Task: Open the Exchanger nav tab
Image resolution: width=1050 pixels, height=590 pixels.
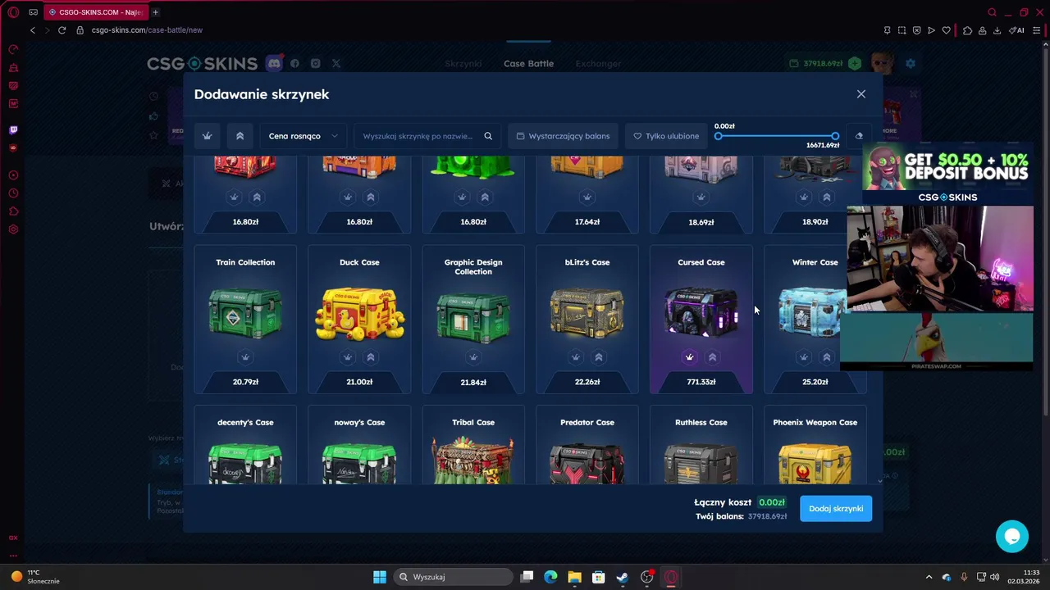Action: coord(598,64)
